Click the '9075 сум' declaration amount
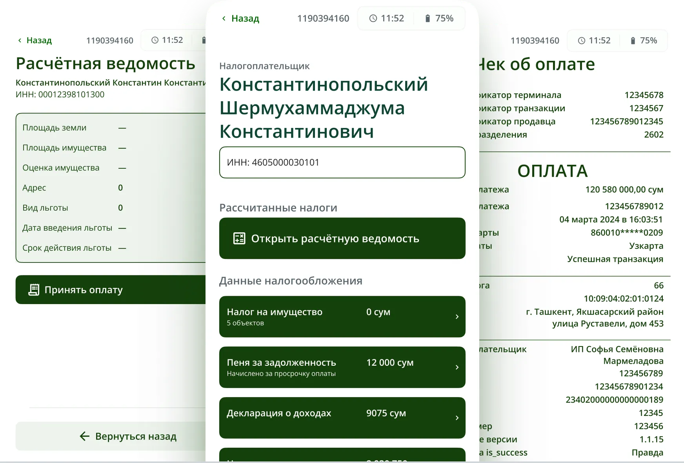The height and width of the screenshot is (463, 684). click(386, 413)
